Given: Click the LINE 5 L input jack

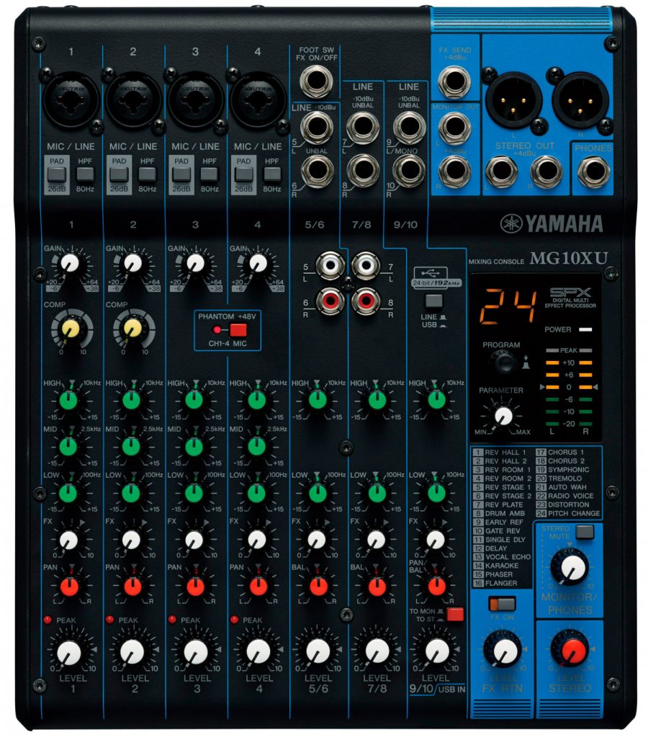Looking at the screenshot, I should click(317, 128).
